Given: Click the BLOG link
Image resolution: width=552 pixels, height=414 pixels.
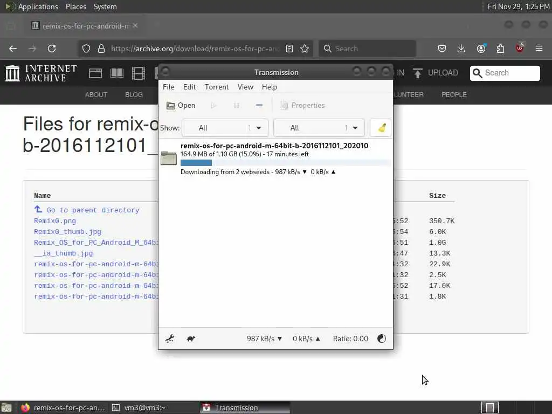Looking at the screenshot, I should [134, 95].
